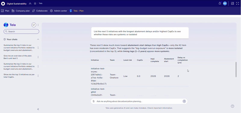Click the chat vertical scrollbar

click(236, 69)
